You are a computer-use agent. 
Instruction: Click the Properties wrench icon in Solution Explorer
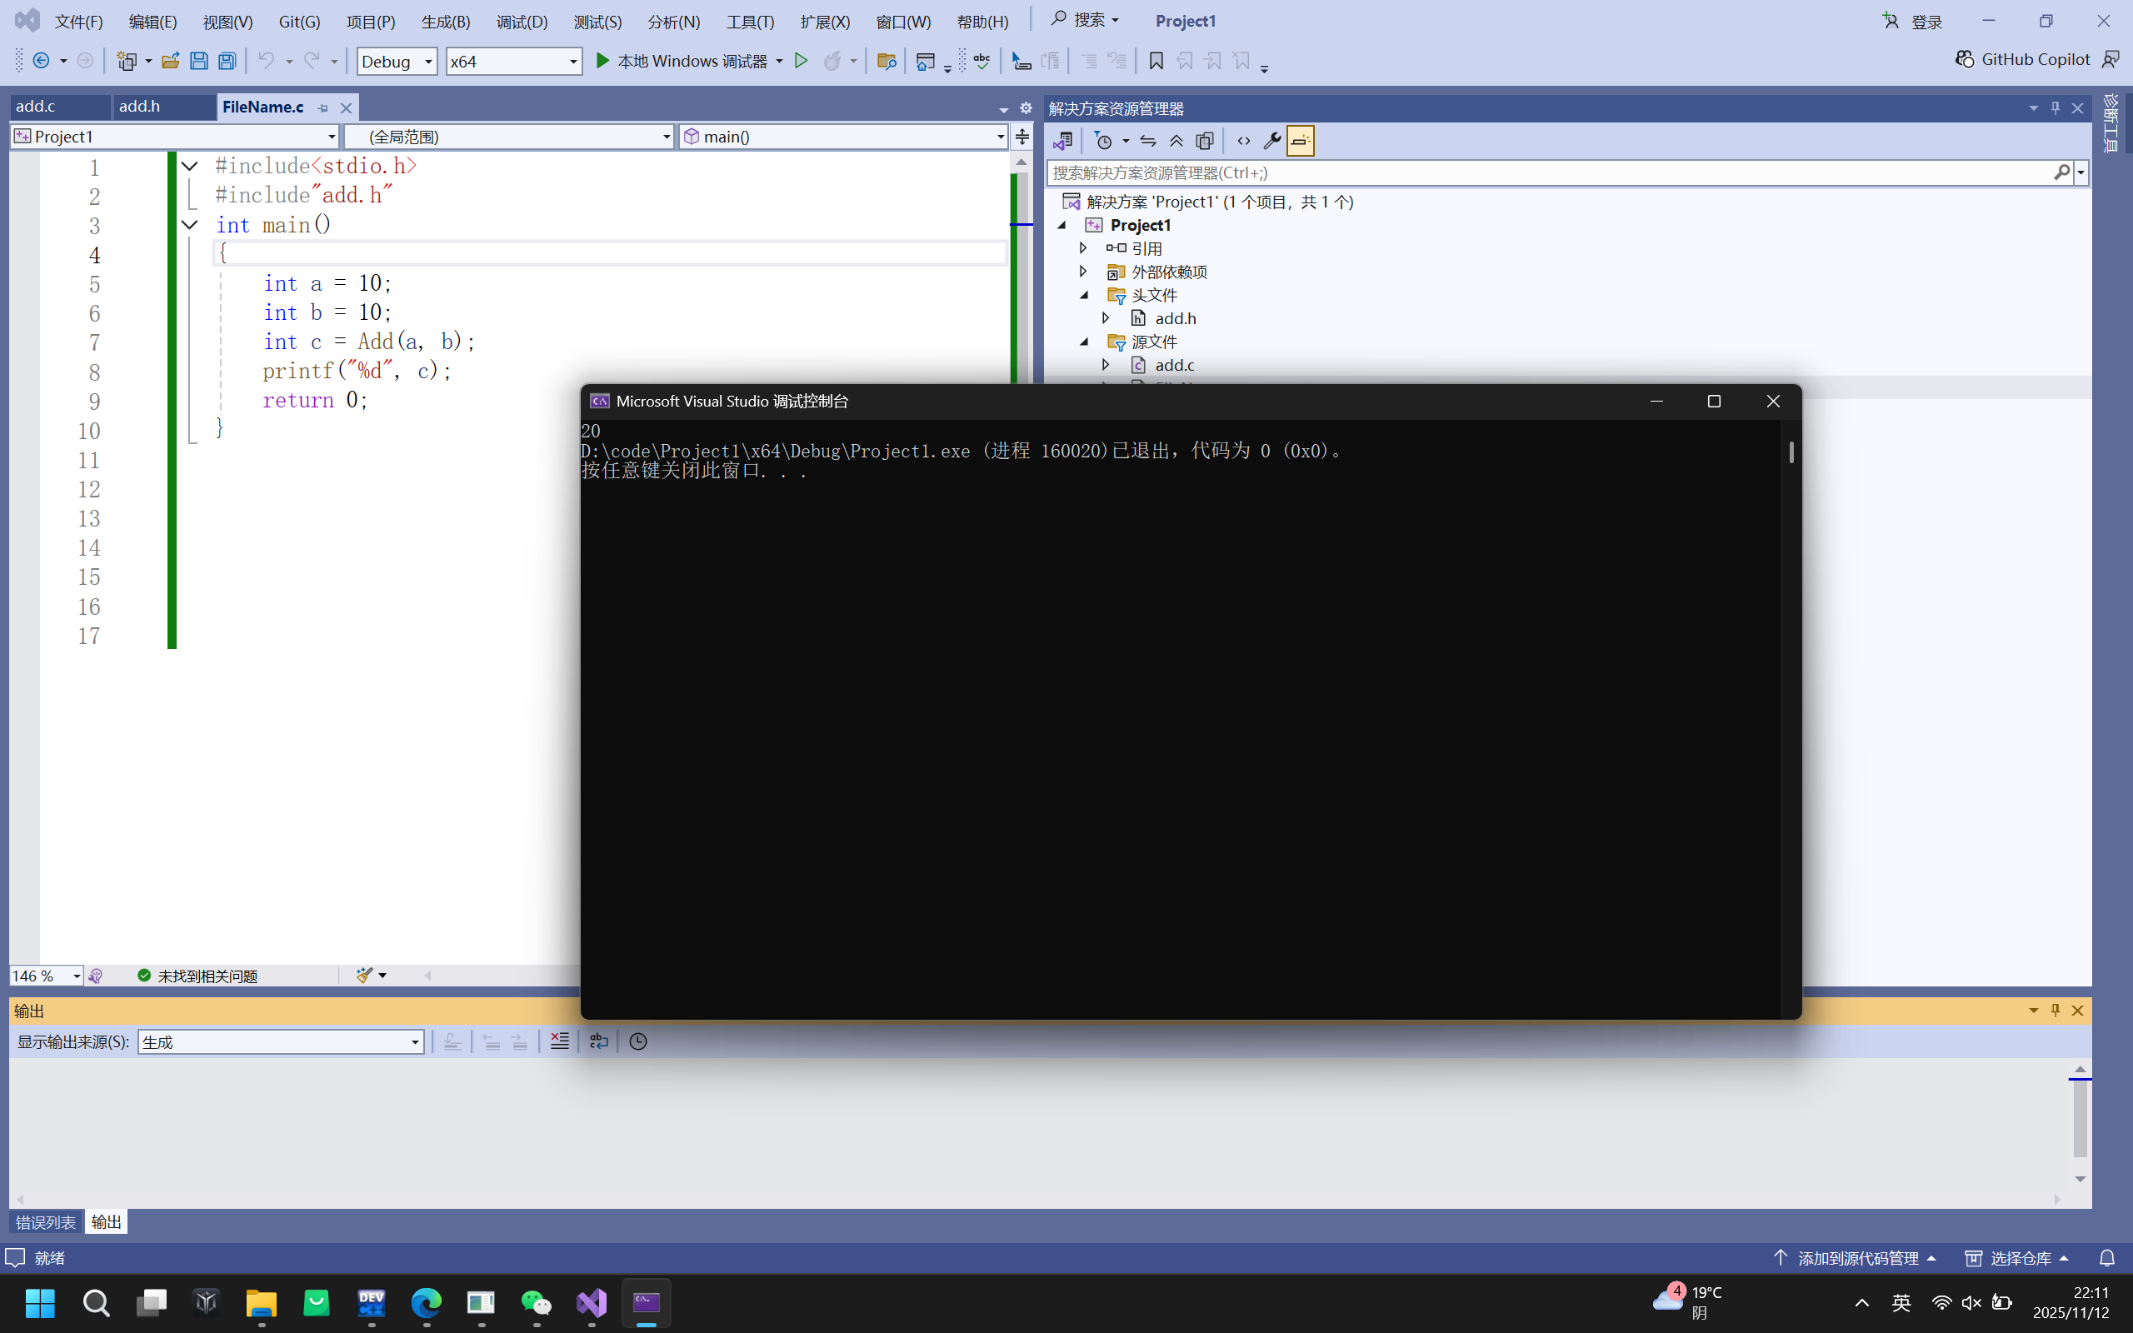[x=1271, y=141]
